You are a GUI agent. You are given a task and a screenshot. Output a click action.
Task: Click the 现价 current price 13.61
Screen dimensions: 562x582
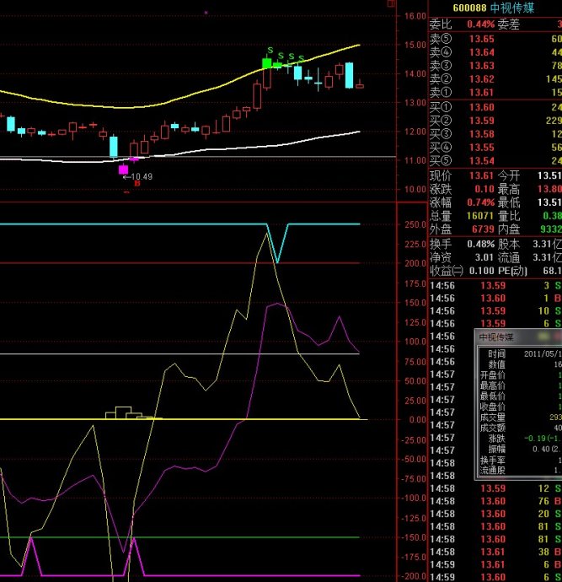[x=482, y=175]
